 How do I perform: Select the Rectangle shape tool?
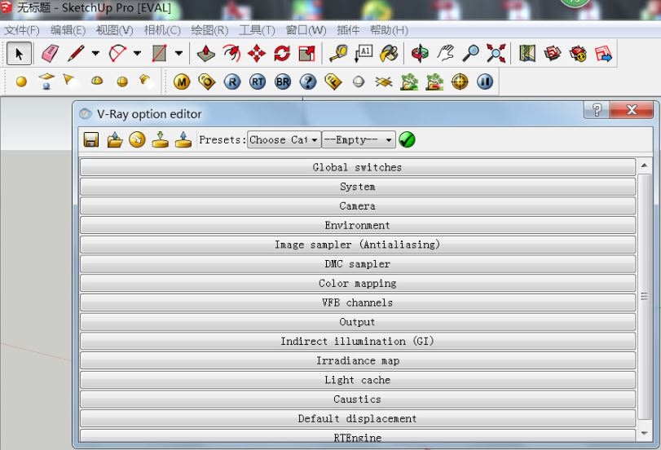tap(159, 54)
